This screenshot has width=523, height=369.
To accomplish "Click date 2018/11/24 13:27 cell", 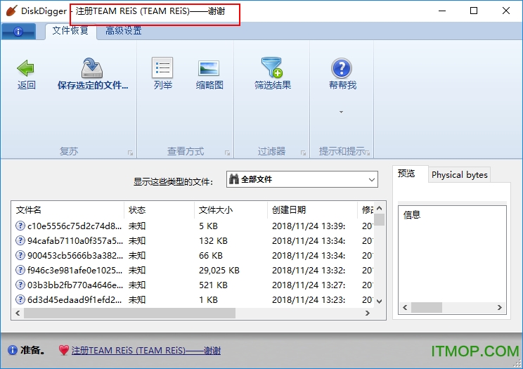I will (x=309, y=285).
